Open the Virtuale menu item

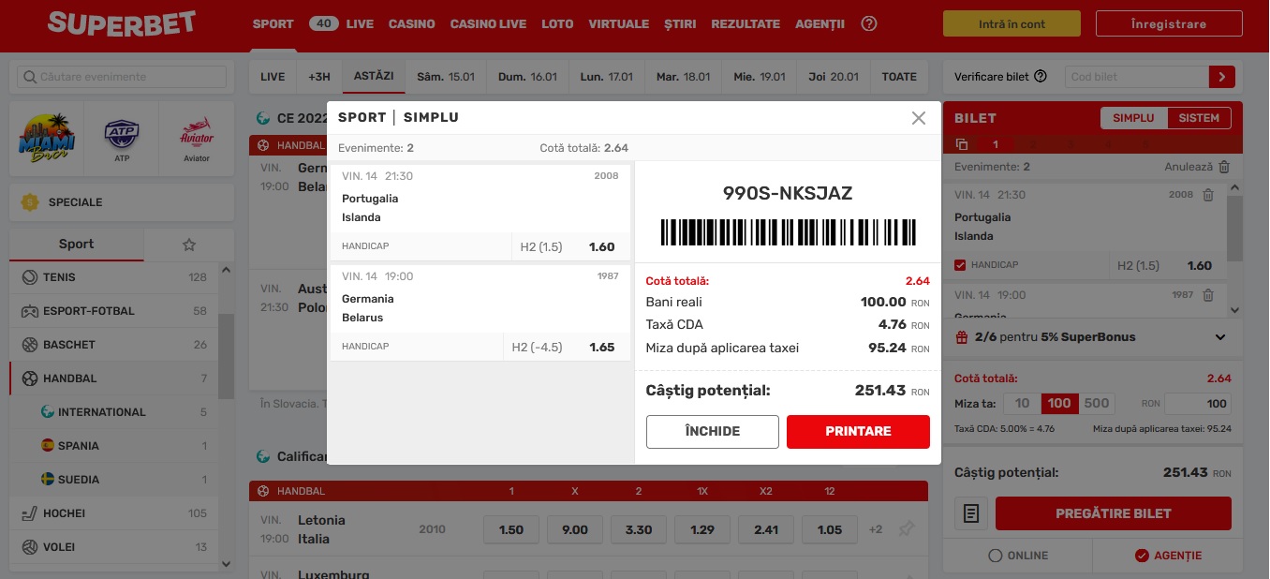(618, 24)
